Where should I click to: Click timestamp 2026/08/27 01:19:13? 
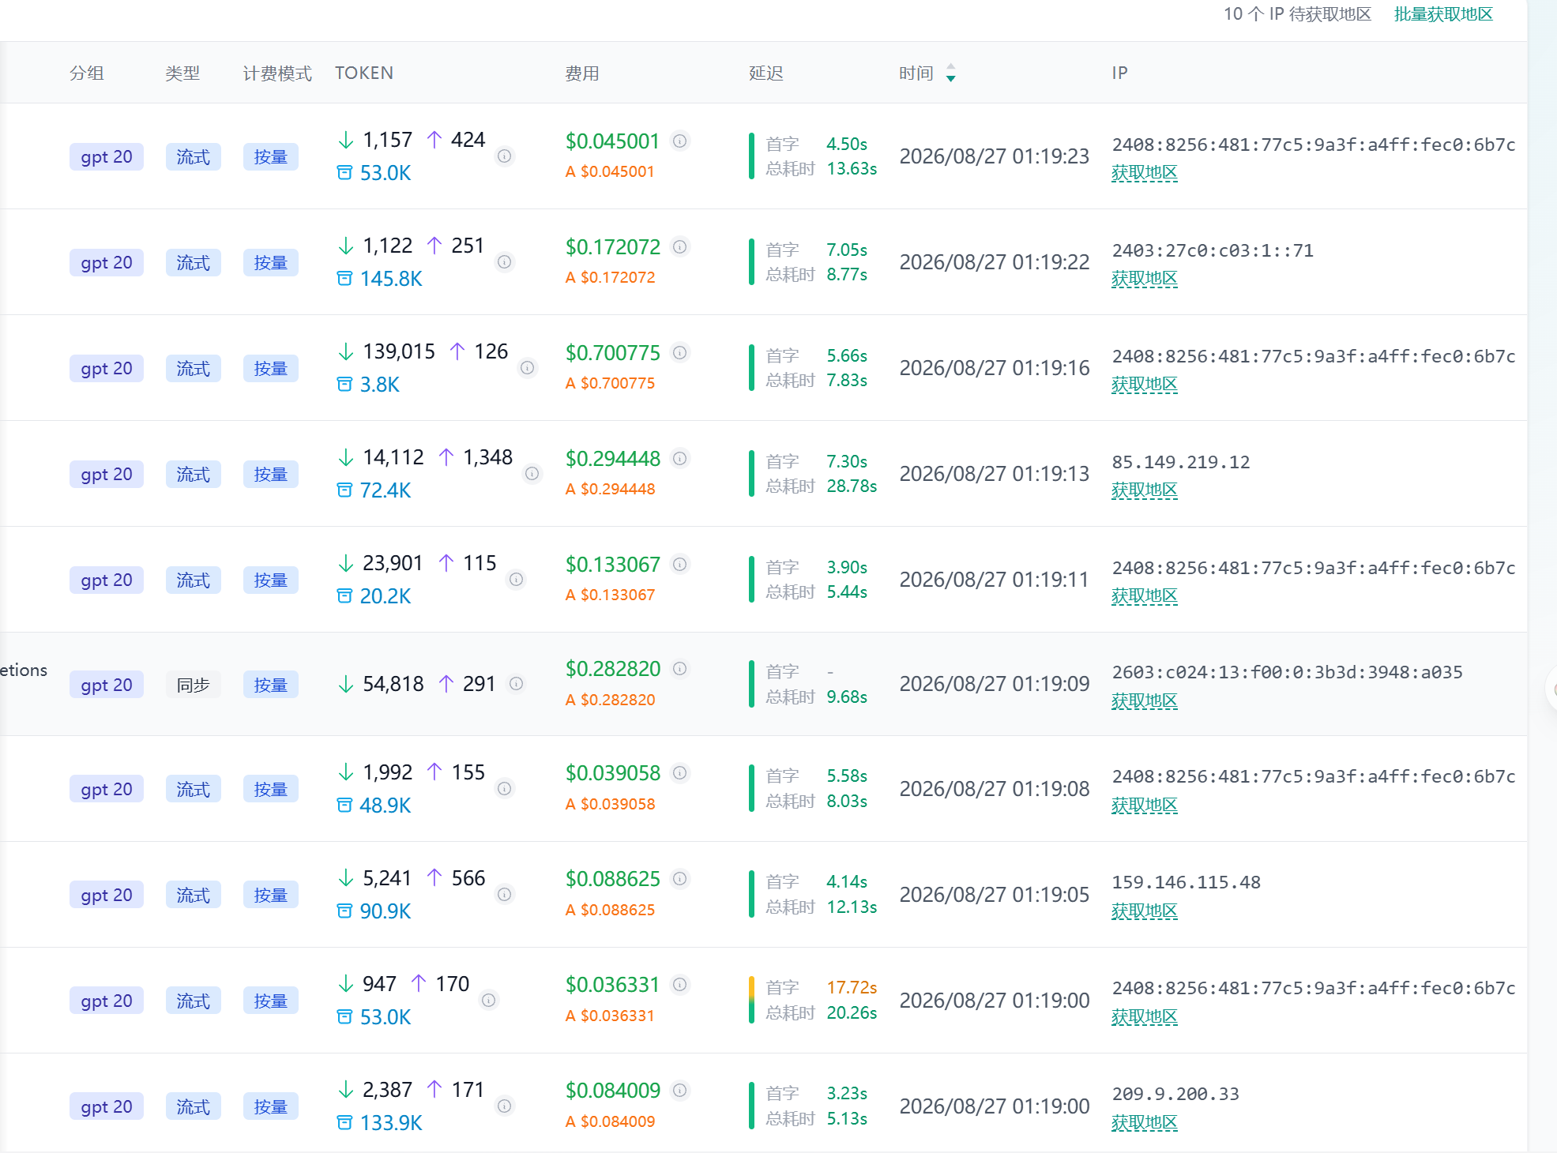tap(995, 474)
